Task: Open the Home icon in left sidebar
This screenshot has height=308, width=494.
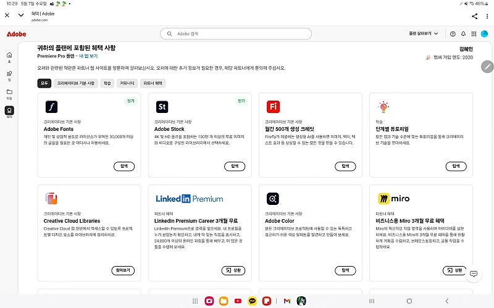Action: coord(9,55)
